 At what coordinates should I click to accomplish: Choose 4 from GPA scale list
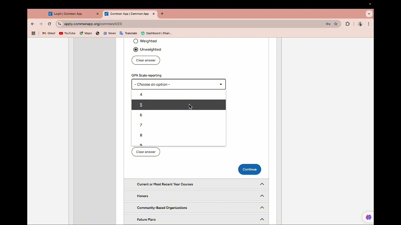179,94
